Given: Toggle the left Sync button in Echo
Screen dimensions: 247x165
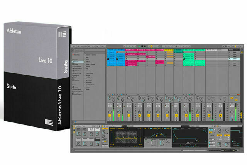Looking at the screenshot, I should tap(220, 136).
